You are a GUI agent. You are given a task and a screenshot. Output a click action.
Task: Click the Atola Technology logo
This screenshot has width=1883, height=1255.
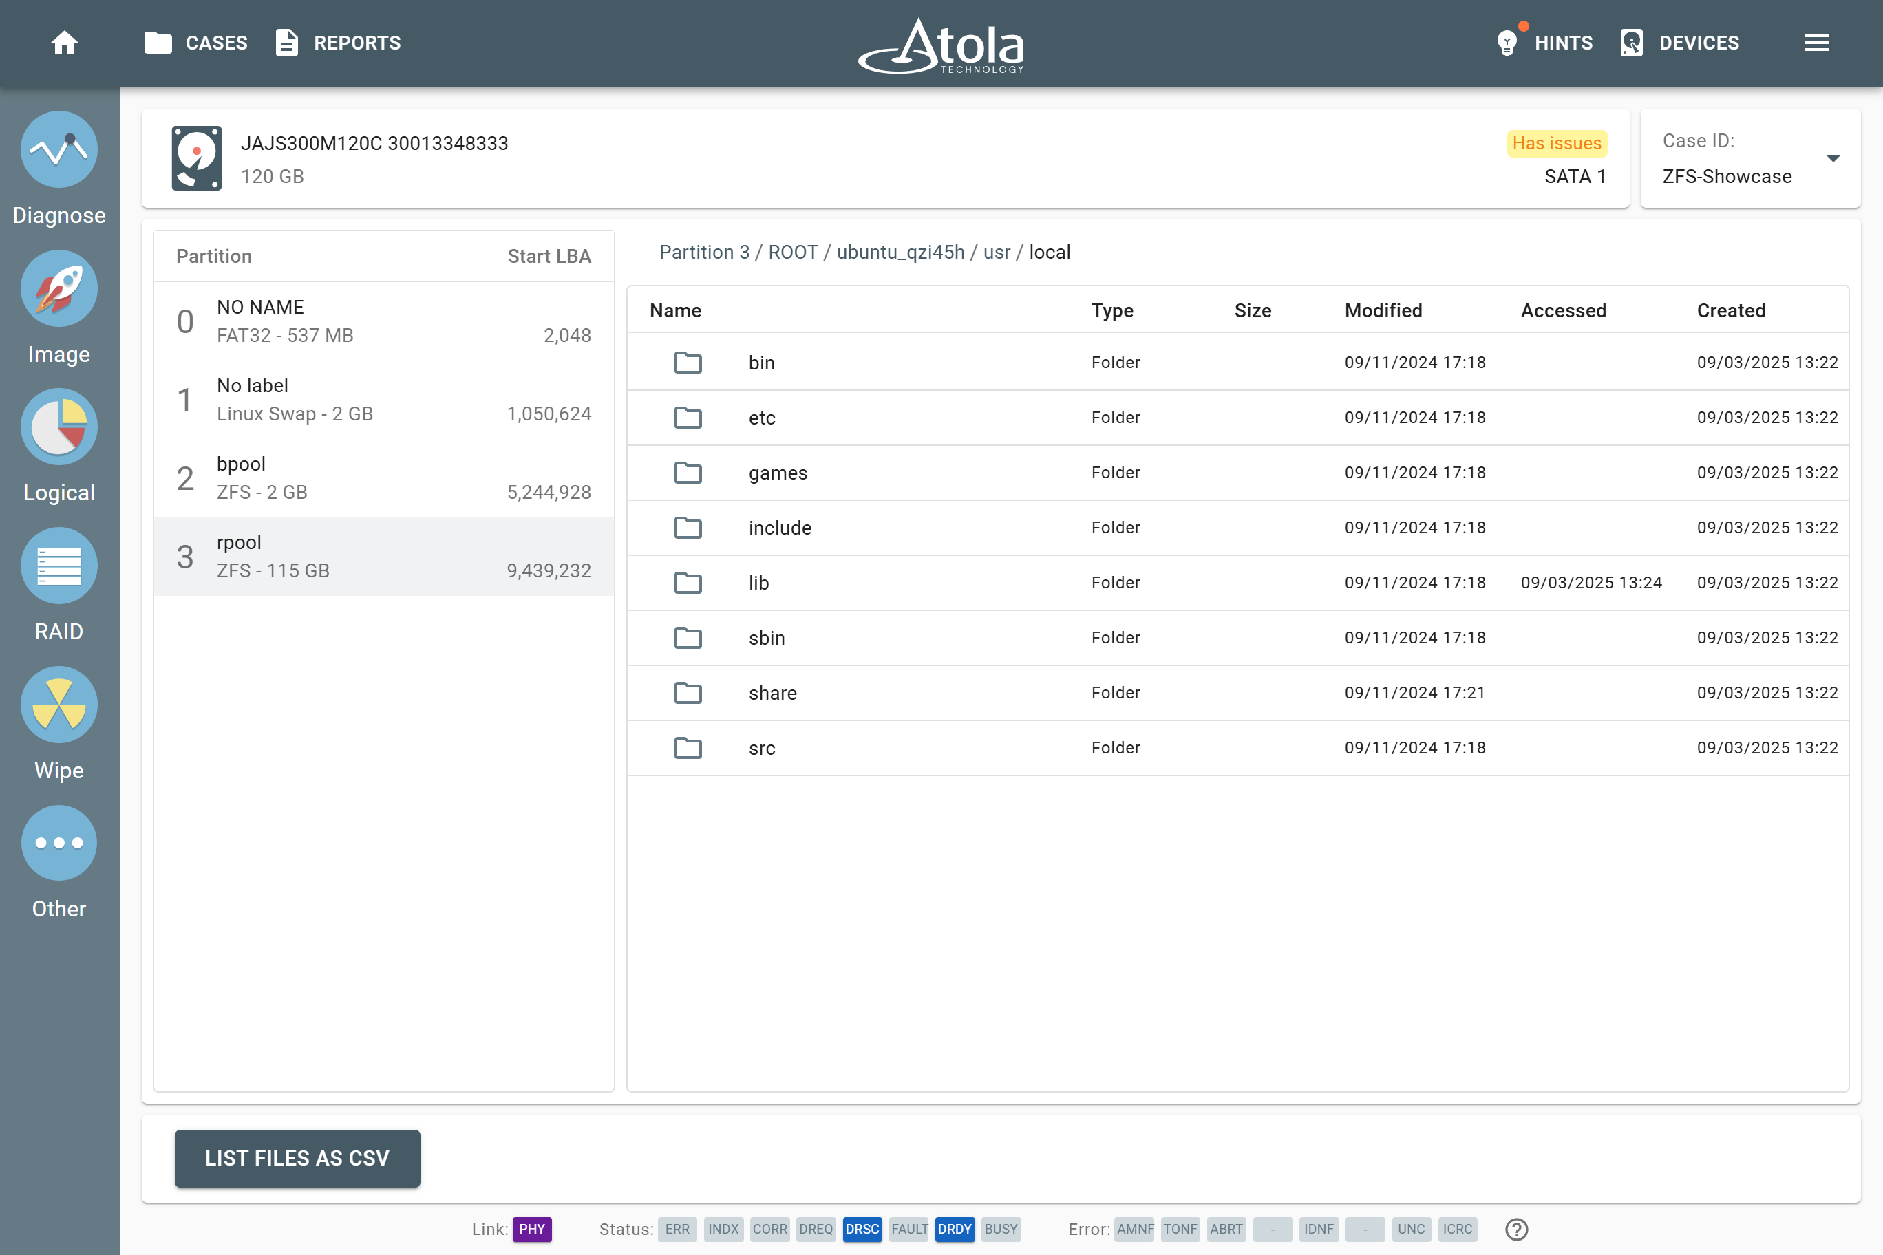(x=941, y=45)
